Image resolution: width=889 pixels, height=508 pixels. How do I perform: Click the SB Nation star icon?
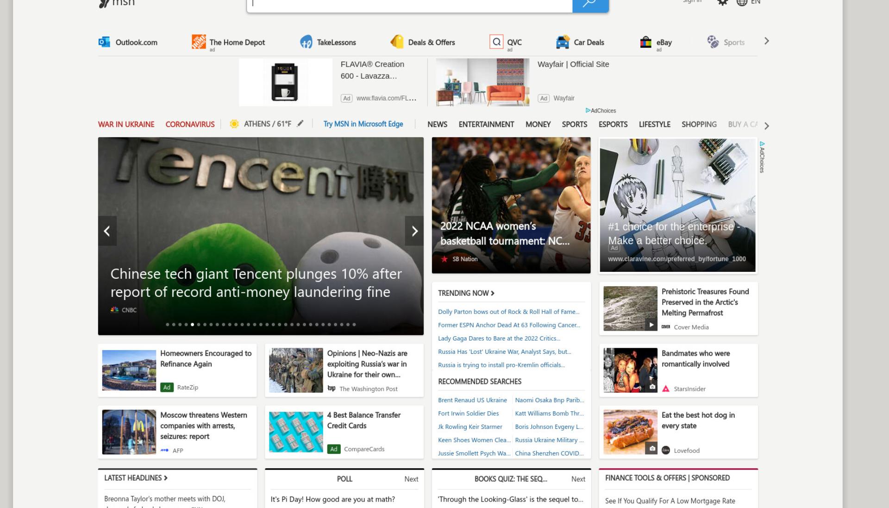444,259
